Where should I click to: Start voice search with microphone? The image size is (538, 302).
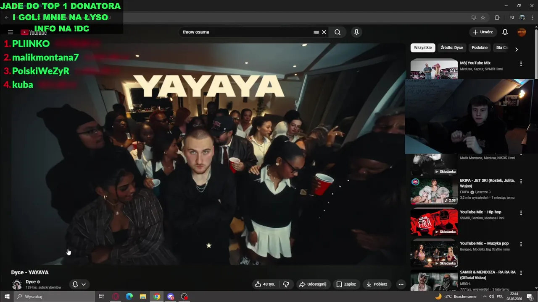(356, 32)
